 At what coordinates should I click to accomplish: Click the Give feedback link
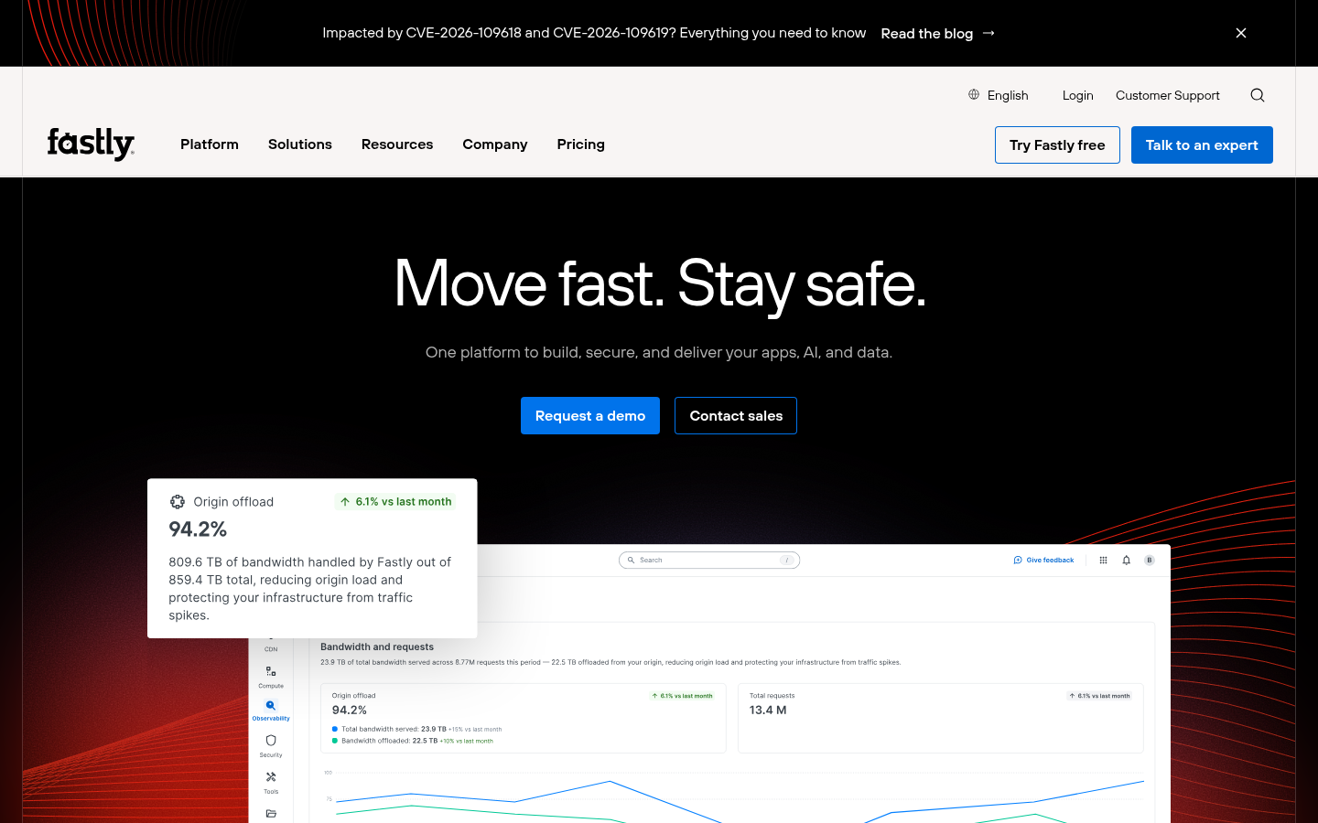pos(1044,561)
